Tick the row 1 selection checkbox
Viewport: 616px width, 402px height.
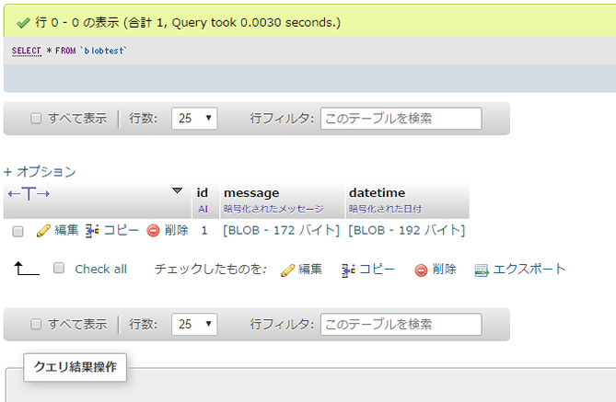click(x=17, y=231)
